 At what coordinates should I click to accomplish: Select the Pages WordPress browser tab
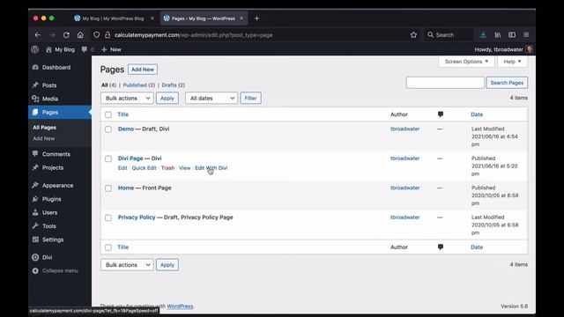click(204, 18)
